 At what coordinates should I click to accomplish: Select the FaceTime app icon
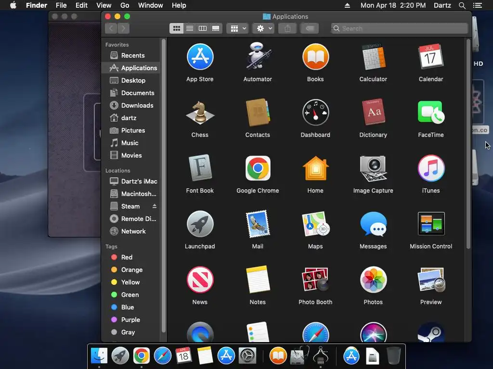pos(431,112)
